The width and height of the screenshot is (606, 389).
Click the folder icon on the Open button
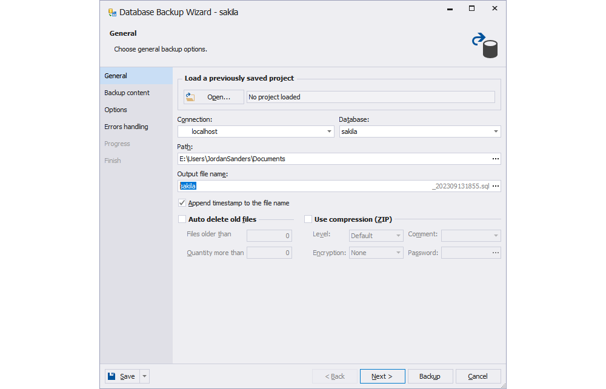click(191, 96)
